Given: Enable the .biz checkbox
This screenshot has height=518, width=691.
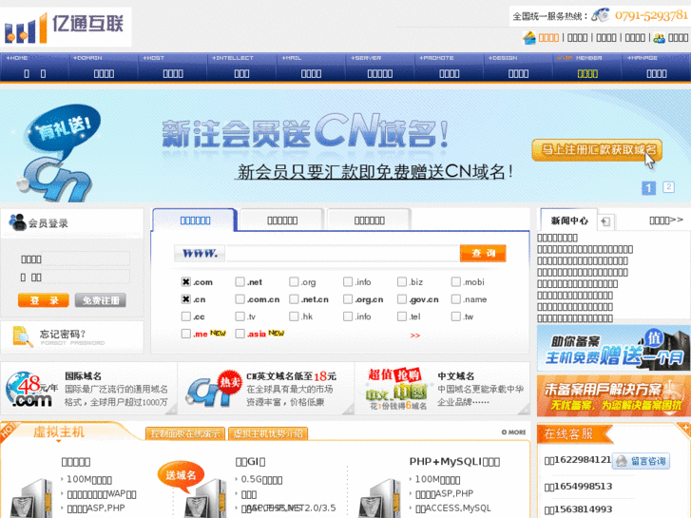Looking at the screenshot, I should point(402,281).
